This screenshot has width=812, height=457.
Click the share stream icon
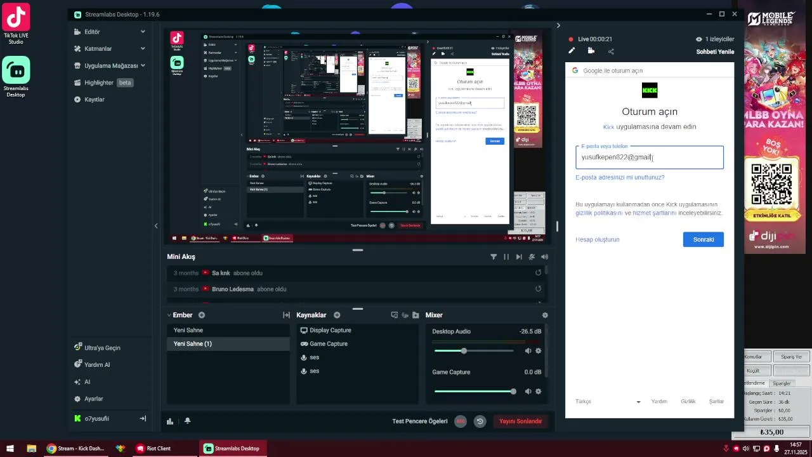611,51
